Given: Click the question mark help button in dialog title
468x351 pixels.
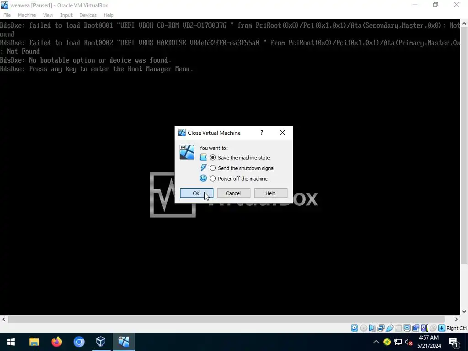Looking at the screenshot, I should pos(262,133).
